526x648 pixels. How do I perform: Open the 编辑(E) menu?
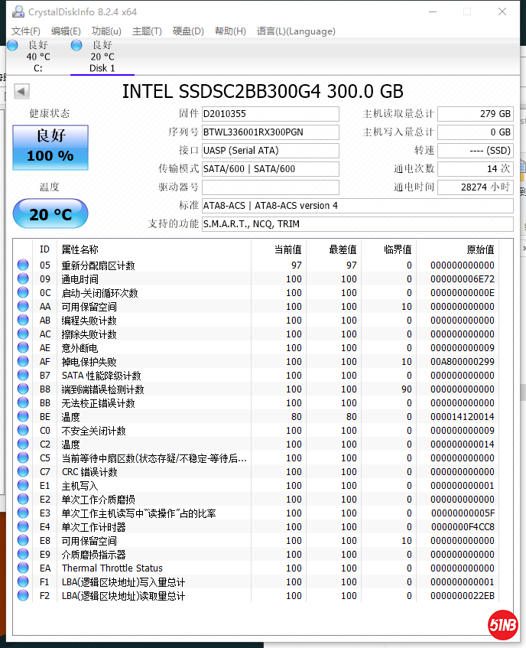coord(66,31)
